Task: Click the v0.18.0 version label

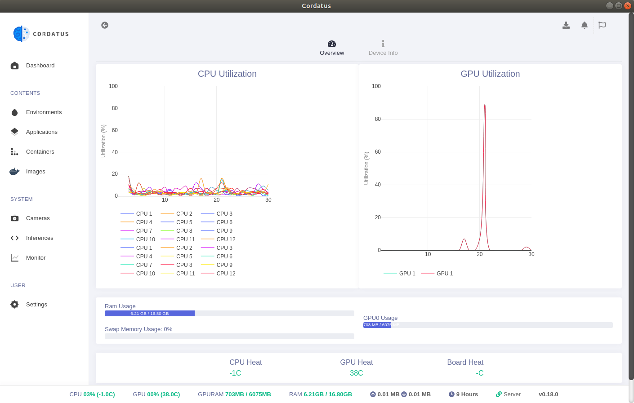Action: 549,394
